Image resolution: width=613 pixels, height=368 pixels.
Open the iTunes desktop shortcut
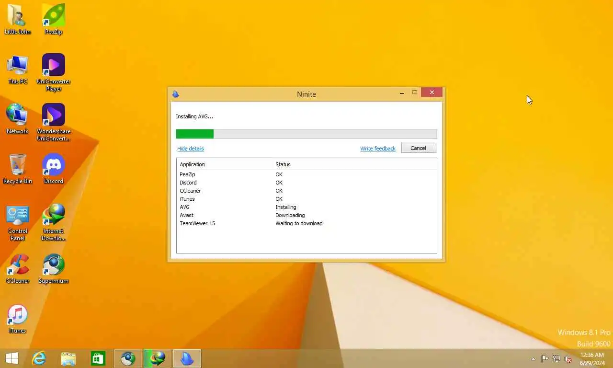[18, 319]
